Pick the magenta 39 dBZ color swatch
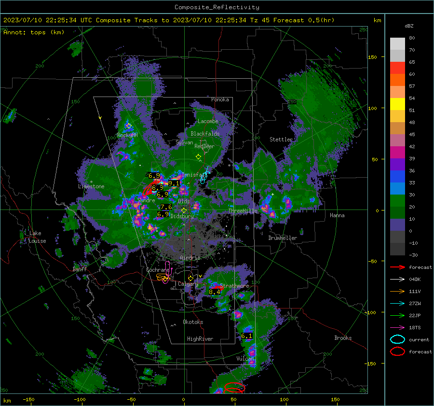The image size is (434, 406). pos(397,153)
